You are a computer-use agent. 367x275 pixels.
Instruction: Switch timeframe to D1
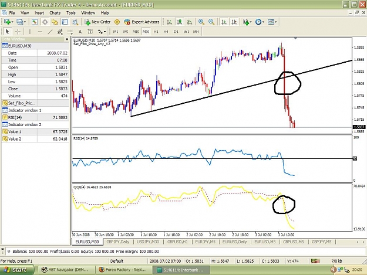coord(176,32)
